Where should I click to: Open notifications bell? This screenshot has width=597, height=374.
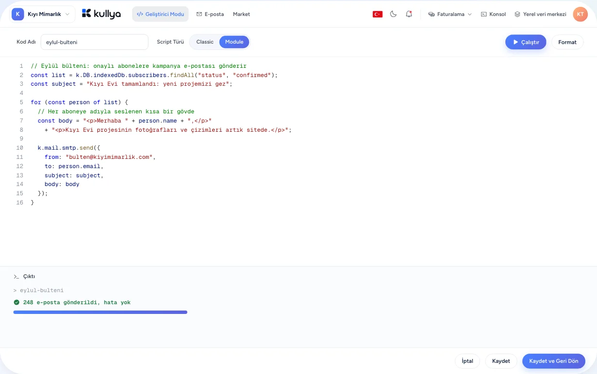(x=409, y=14)
